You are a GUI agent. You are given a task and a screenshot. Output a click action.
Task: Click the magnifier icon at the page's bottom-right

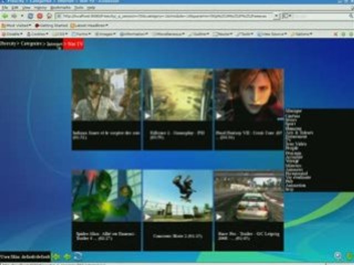338,256
